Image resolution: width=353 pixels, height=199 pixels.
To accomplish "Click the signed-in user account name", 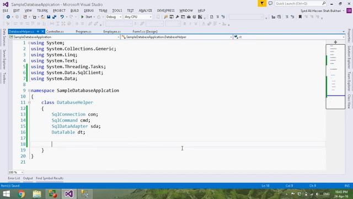I will [321, 11].
